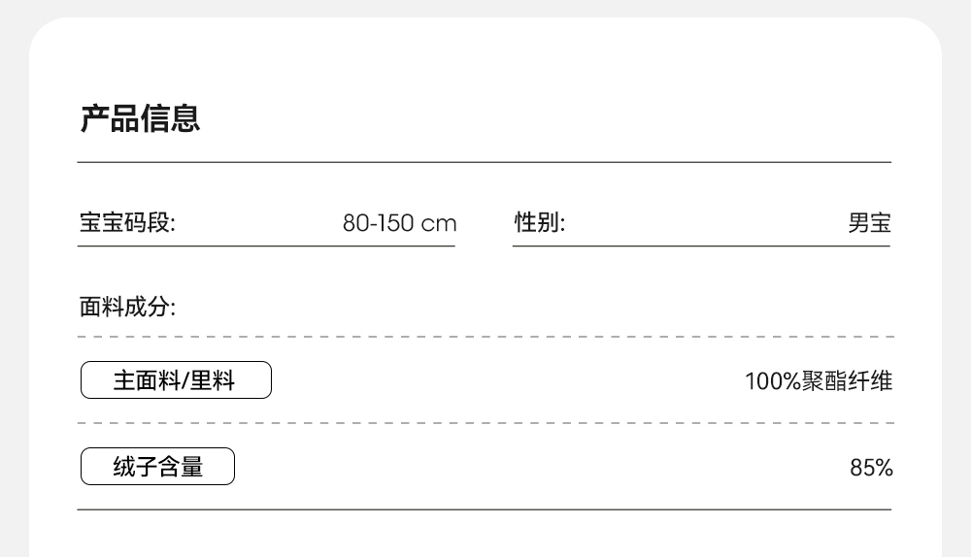Image resolution: width=971 pixels, height=557 pixels.
Task: Click dashed divider between 主面料/里料 and 绒子含量
Action: [484, 424]
